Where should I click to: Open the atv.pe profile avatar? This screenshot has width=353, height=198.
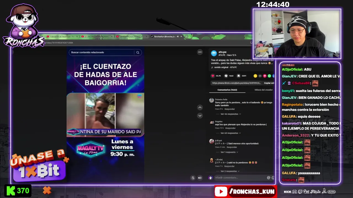coord(214,53)
